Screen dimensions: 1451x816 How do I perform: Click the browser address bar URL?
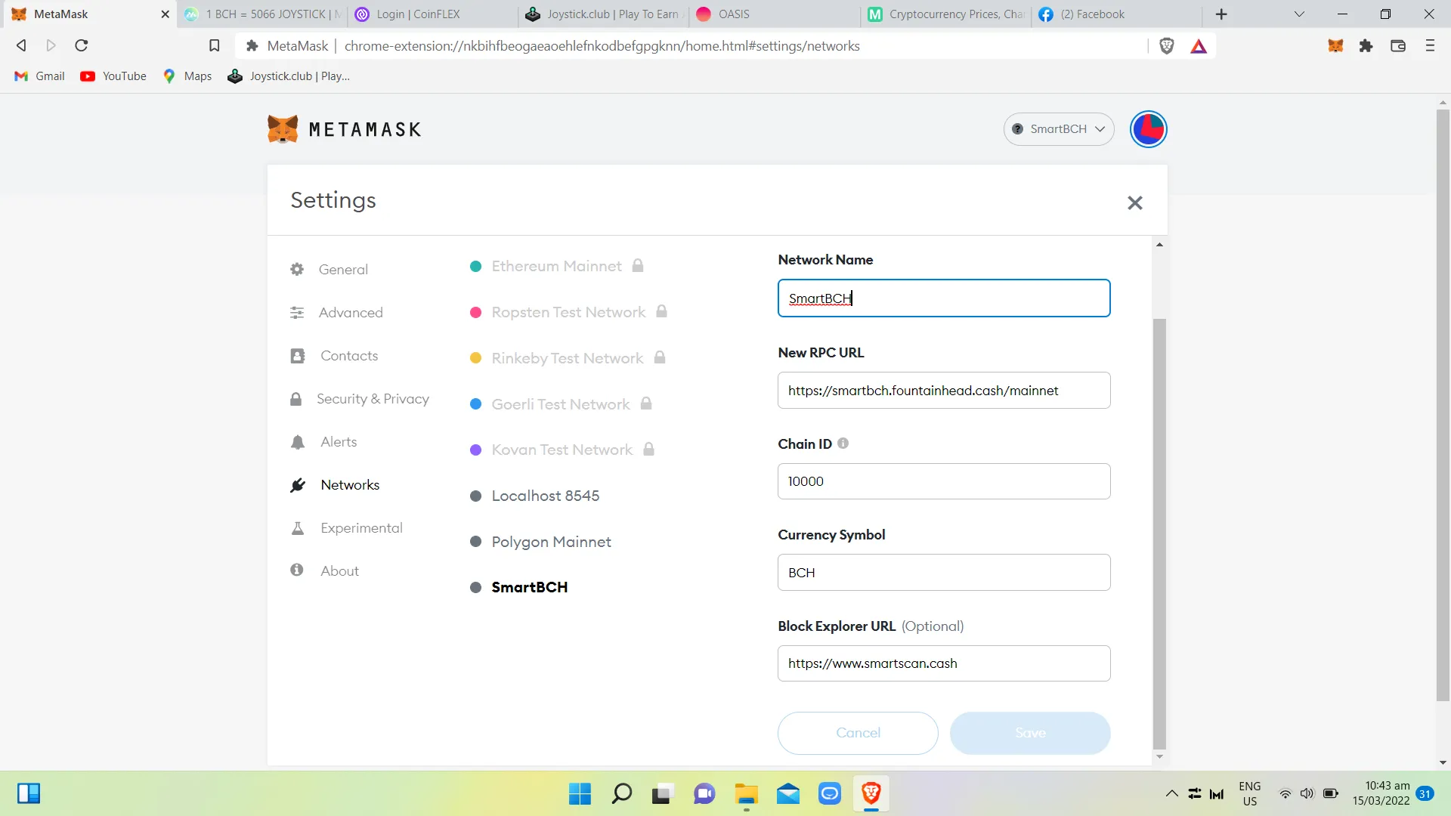(602, 46)
